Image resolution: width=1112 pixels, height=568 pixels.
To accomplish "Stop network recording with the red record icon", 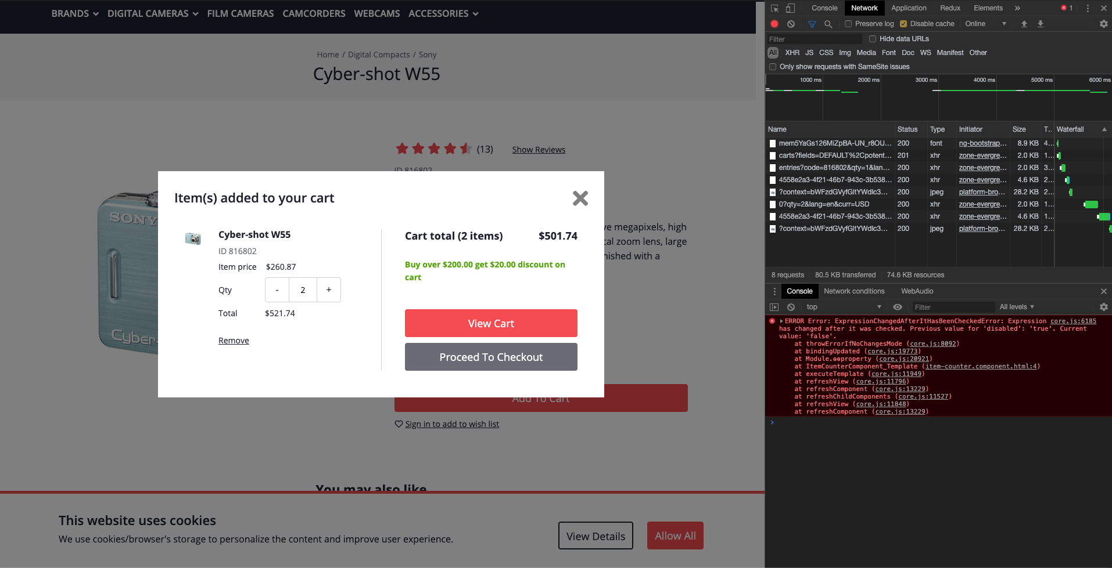I will 774,24.
